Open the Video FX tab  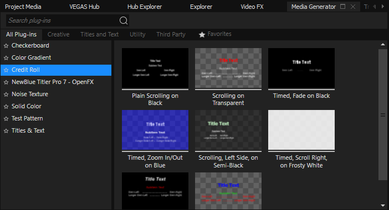[252, 7]
